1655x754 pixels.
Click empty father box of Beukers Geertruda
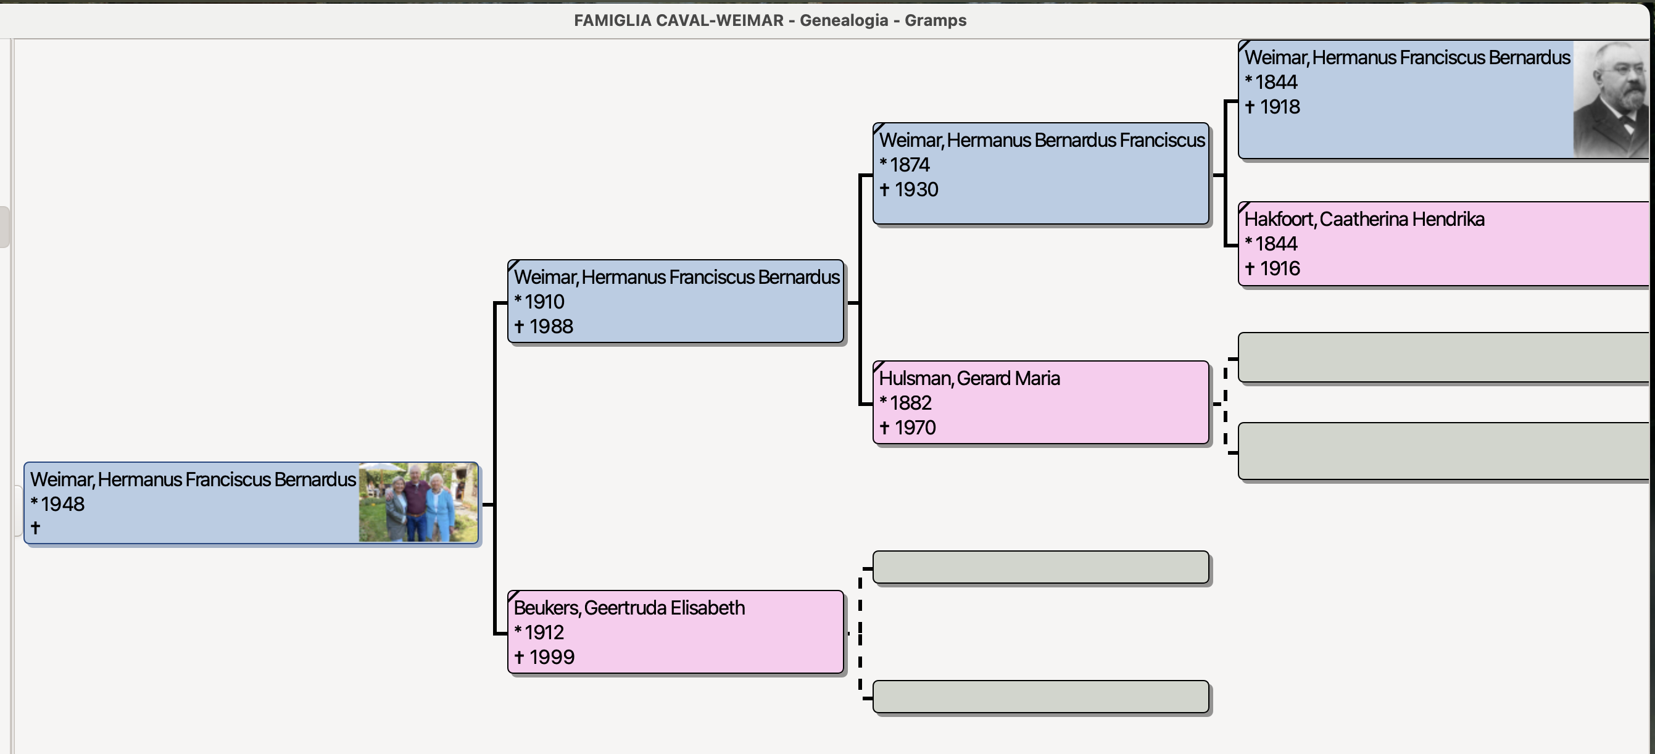click(x=1041, y=567)
